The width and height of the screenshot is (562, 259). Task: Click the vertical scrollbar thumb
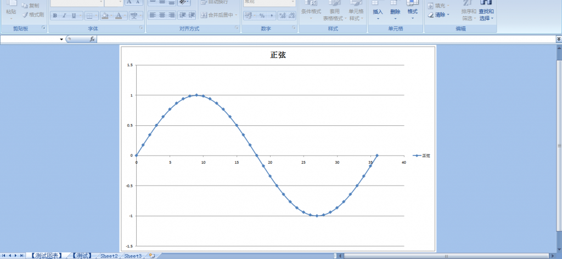(559, 146)
